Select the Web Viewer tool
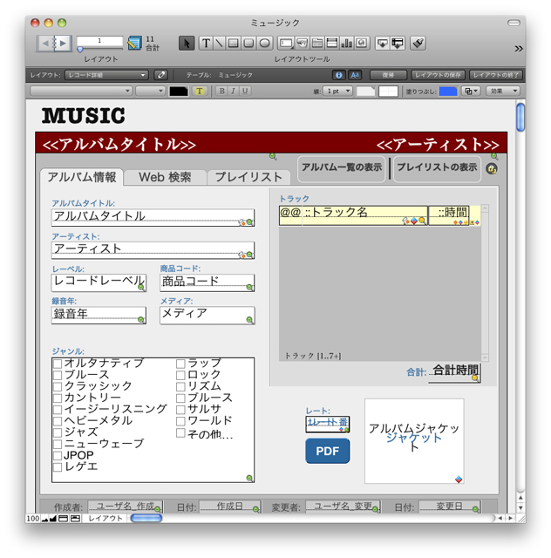 (362, 44)
